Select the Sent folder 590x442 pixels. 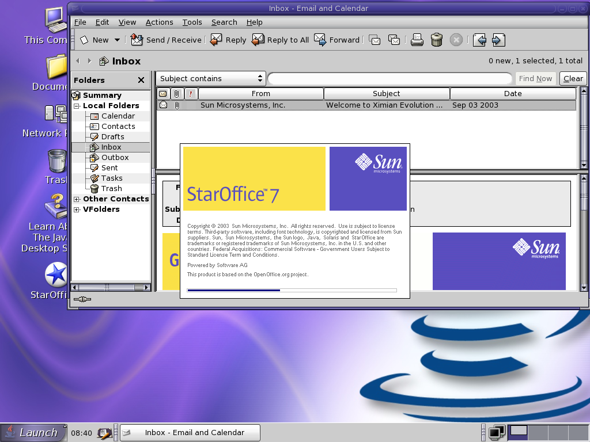109,167
